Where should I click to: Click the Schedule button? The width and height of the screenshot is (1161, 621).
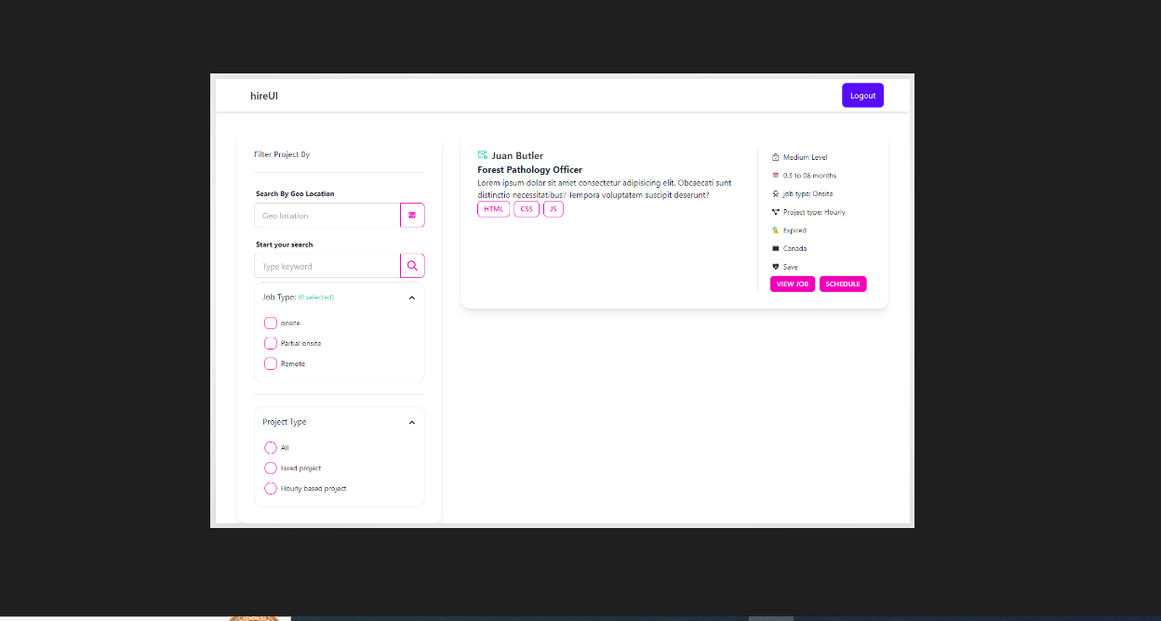pyautogui.click(x=843, y=284)
